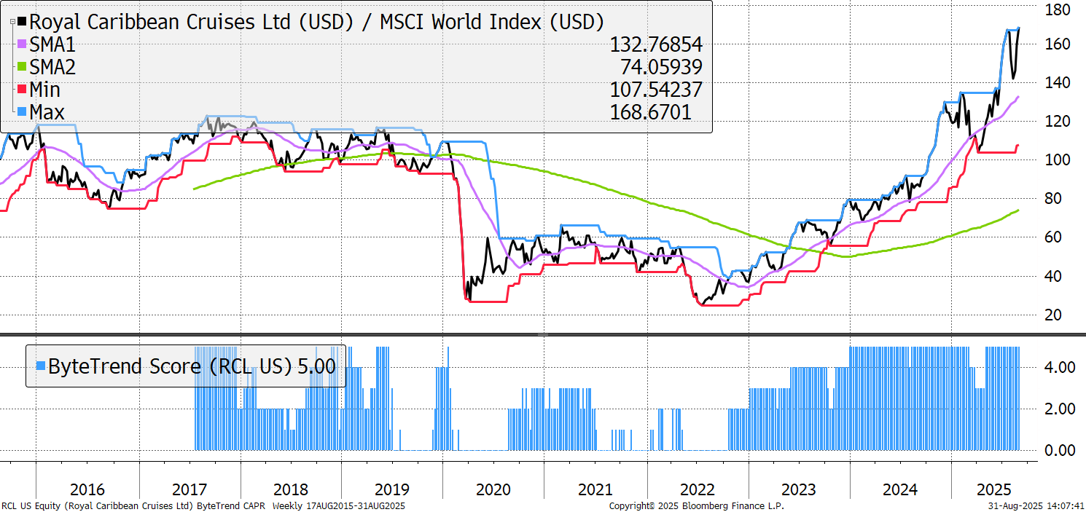Viewport: 1086px width, 512px height.
Task: Select the Royal Caribbean / MSCI World Index title
Action: 317,22
